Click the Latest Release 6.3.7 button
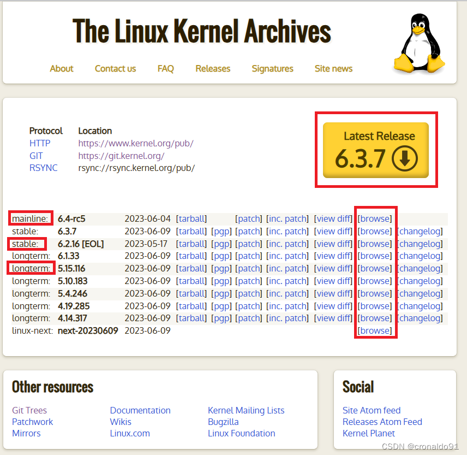467x455 pixels. pyautogui.click(x=376, y=149)
